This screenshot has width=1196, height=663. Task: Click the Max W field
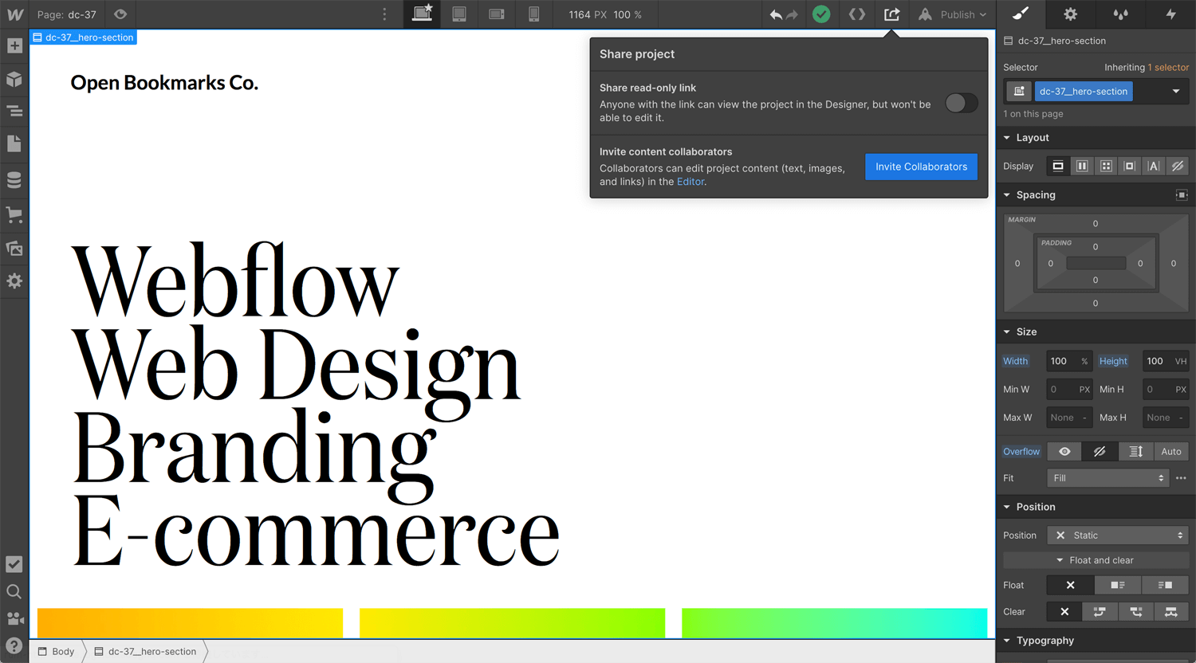(x=1069, y=418)
